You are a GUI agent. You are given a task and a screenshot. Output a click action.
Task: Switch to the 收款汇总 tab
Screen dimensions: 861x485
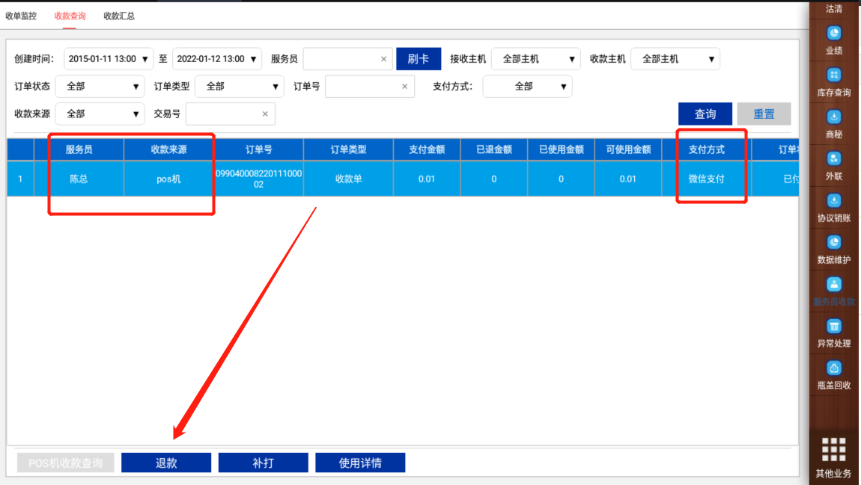(119, 16)
